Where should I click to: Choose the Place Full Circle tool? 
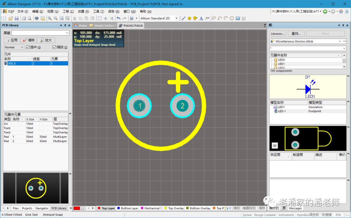coord(232,18)
